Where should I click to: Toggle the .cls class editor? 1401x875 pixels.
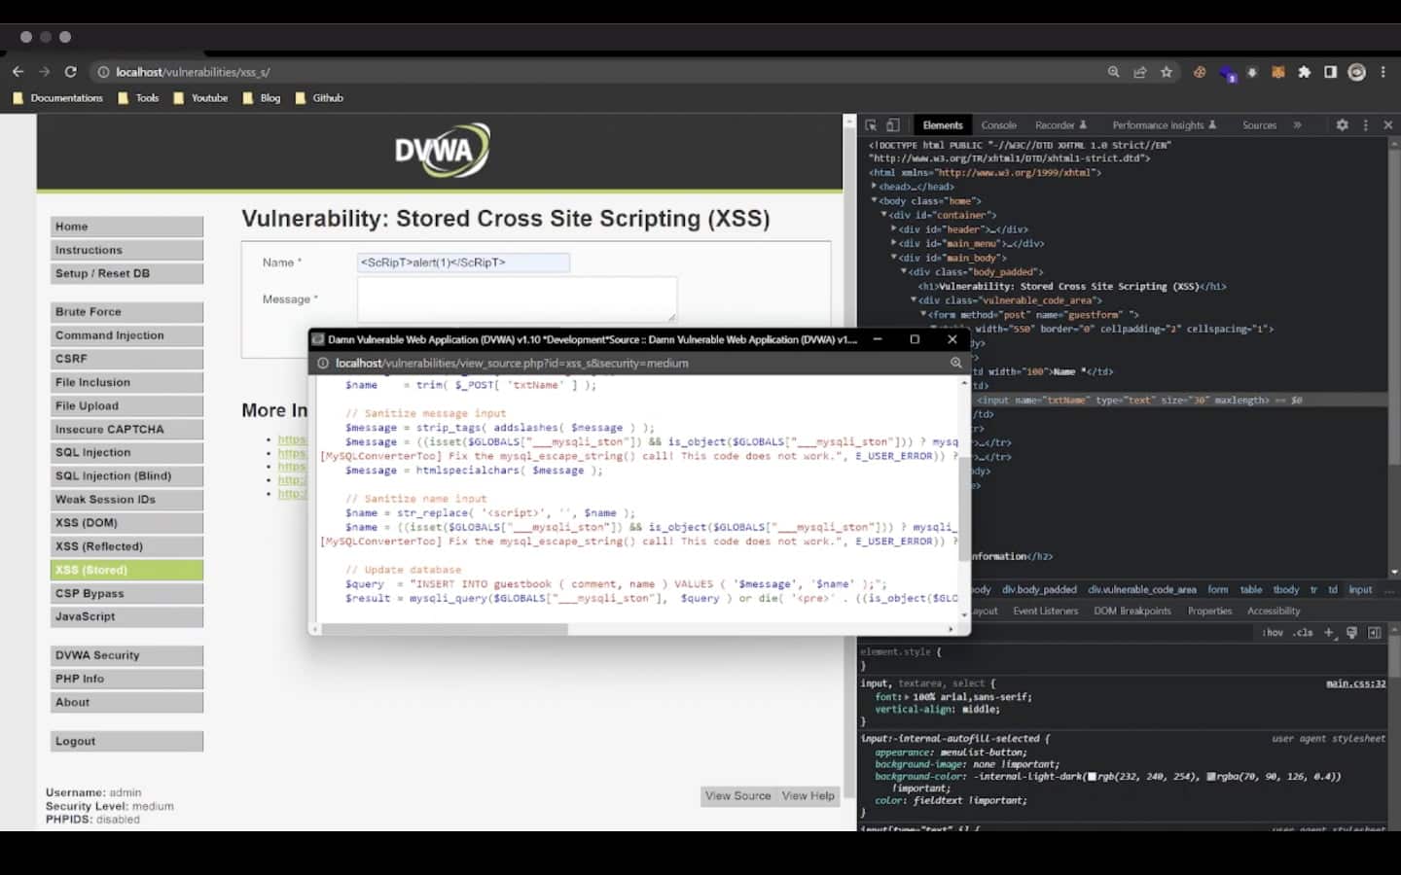[x=1302, y=632]
